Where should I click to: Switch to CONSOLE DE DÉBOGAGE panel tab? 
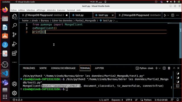[x=63, y=68]
